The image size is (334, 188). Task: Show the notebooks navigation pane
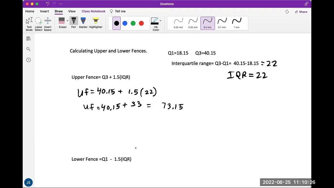[x=28, y=39]
